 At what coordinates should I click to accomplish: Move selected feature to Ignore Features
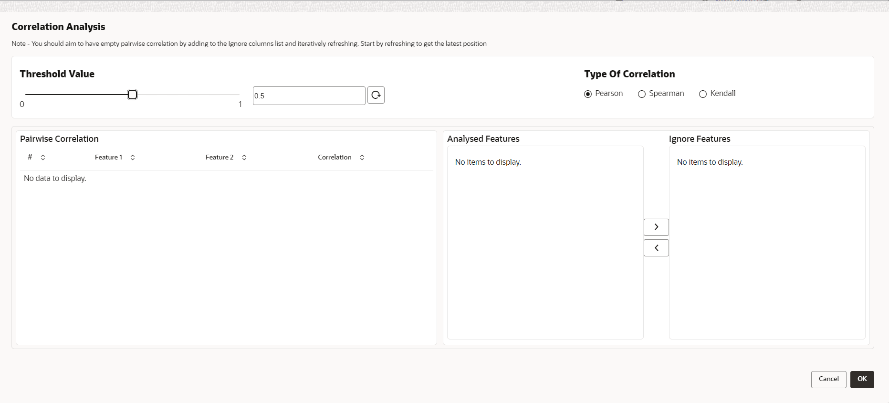(x=656, y=227)
